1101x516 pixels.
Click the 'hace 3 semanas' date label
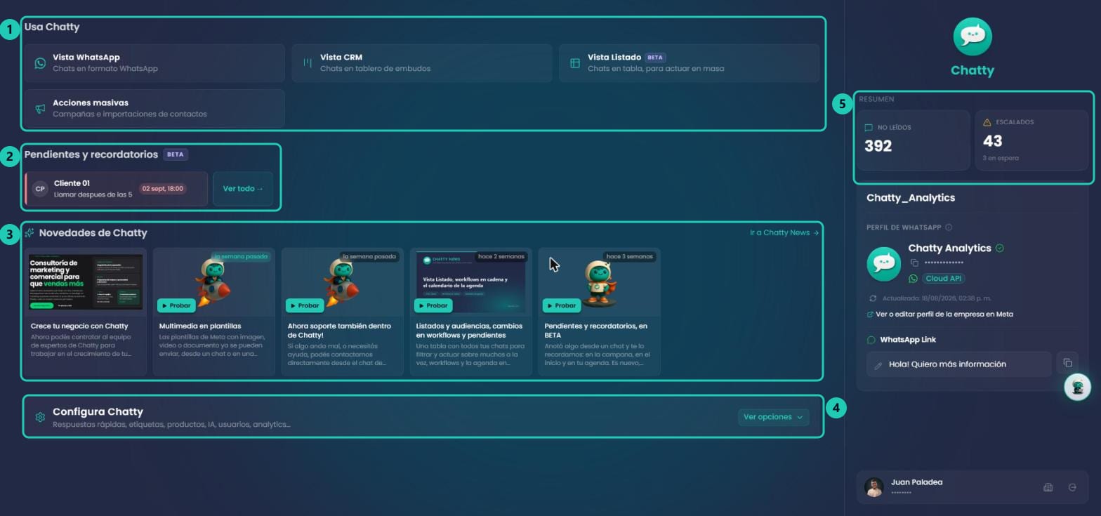[630, 257]
